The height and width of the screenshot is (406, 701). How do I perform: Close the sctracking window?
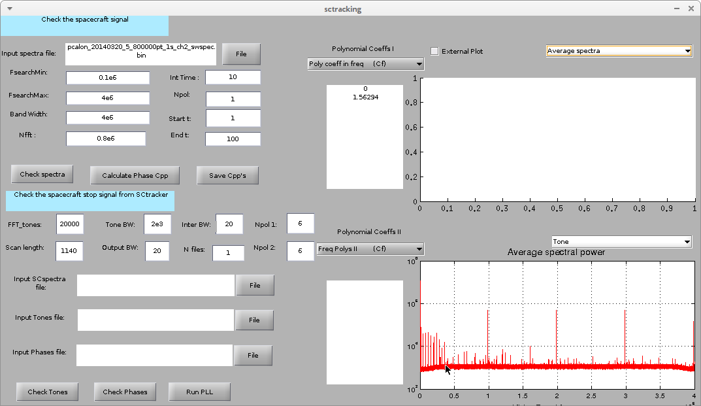(x=691, y=8)
